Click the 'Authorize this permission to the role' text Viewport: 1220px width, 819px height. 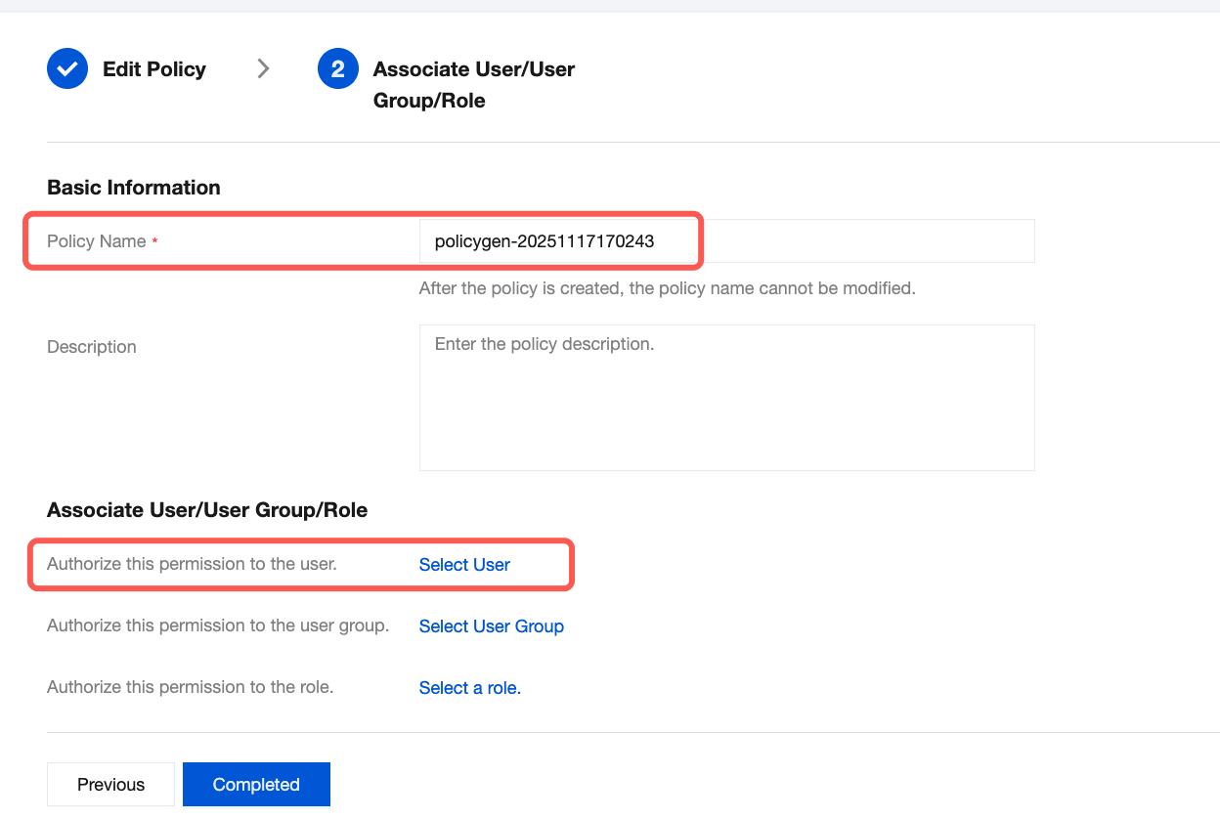(x=191, y=687)
